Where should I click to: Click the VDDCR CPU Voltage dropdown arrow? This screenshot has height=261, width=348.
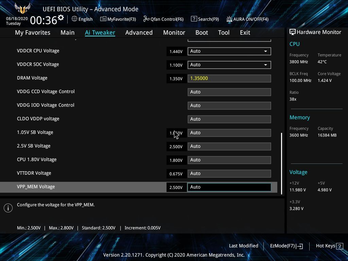click(x=265, y=52)
